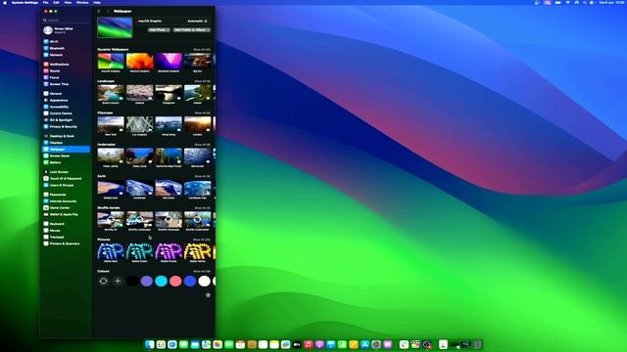Image resolution: width=627 pixels, height=352 pixels.
Task: Select Control Centre in the sidebar
Action: [66, 113]
